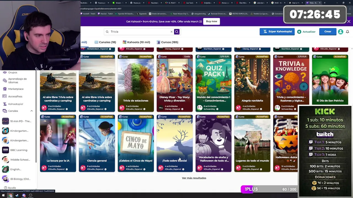The width and height of the screenshot is (353, 198).
Task: Open Mundo del conocimiento 1 course card
Action: click(x=213, y=83)
